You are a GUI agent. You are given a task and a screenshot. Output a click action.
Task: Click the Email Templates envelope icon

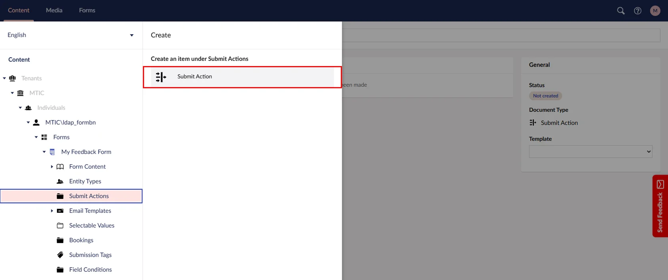click(x=60, y=211)
